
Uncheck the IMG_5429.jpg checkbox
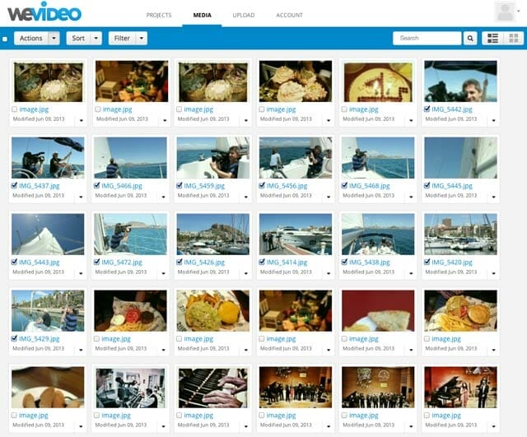(x=15, y=339)
